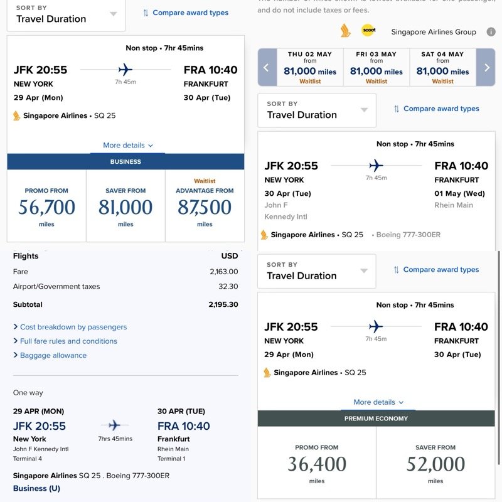This screenshot has height=502, width=502.
Task: Expand More details above Premium Economy fares
Action: pos(378,402)
